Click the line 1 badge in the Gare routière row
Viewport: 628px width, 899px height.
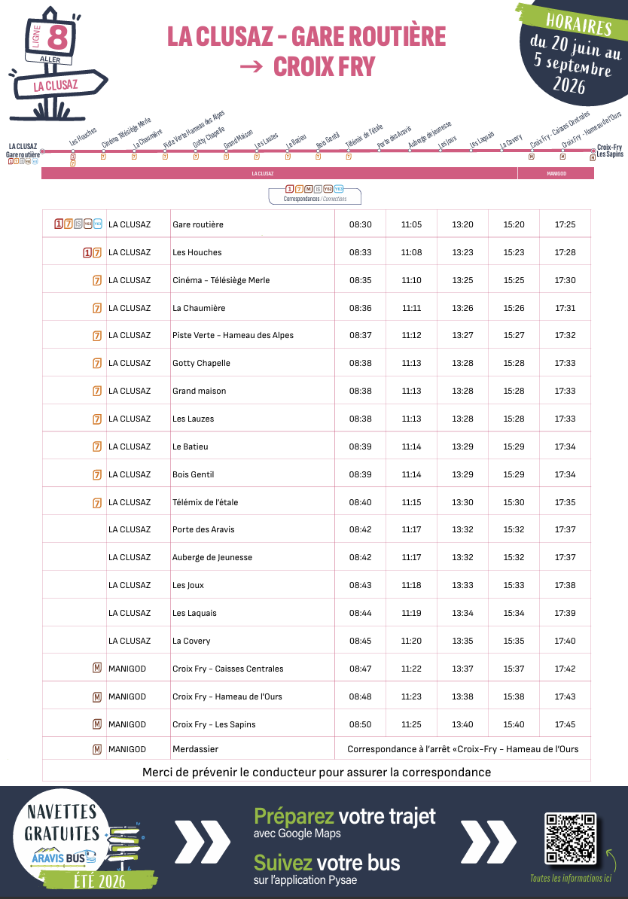point(59,224)
